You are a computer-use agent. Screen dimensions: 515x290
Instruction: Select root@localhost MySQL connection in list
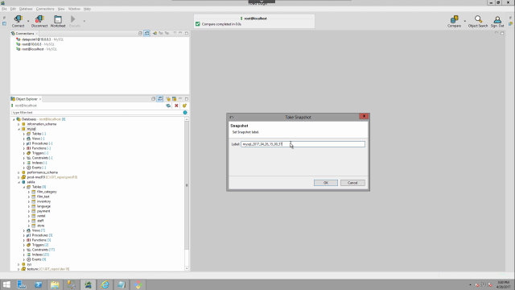(x=36, y=49)
